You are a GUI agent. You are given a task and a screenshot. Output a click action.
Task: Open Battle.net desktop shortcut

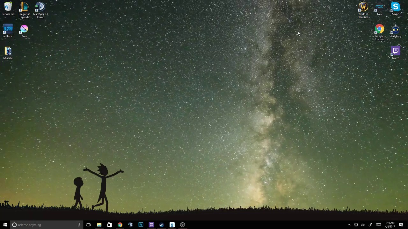coord(8,31)
